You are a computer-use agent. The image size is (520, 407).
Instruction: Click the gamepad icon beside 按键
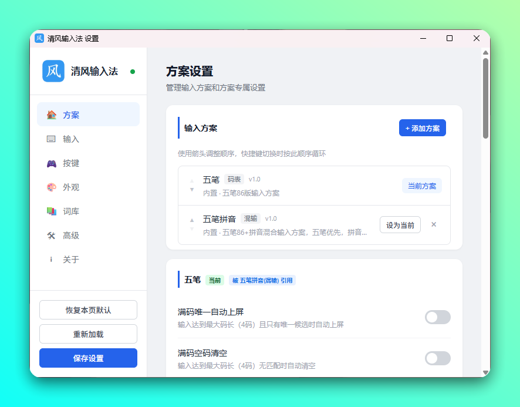[x=52, y=163]
